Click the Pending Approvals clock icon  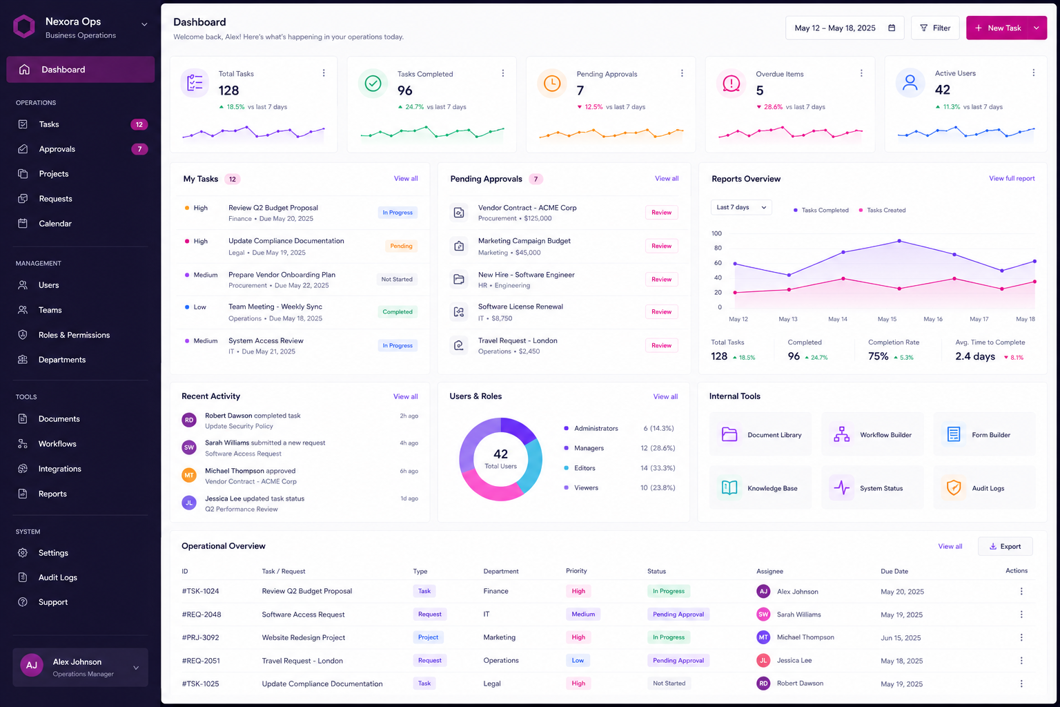pyautogui.click(x=552, y=83)
